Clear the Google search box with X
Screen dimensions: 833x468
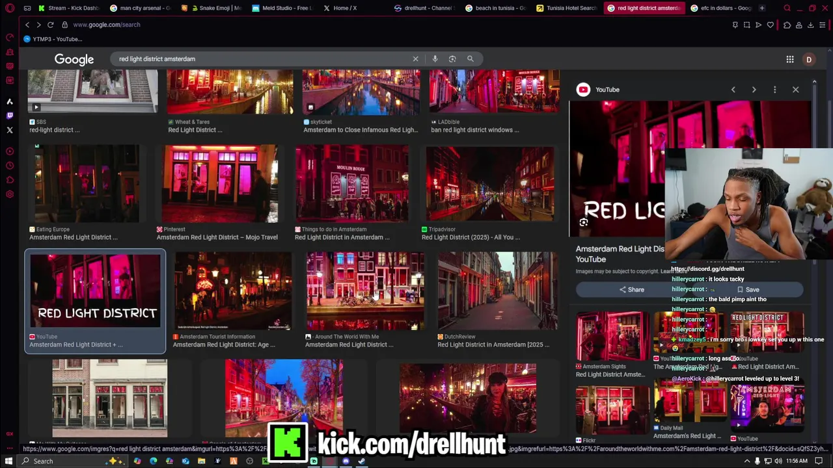point(415,59)
